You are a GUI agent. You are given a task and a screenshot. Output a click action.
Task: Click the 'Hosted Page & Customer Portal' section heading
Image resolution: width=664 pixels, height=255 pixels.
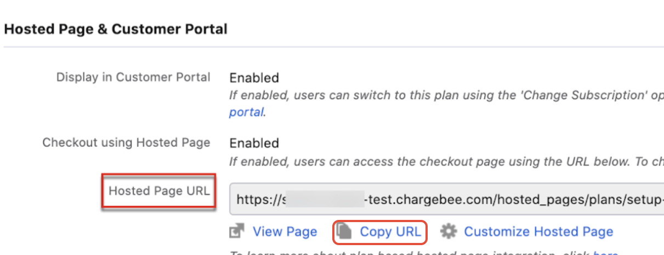(x=116, y=29)
